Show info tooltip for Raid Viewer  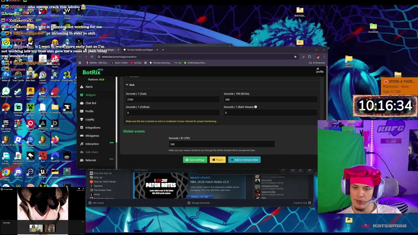pos(256,107)
